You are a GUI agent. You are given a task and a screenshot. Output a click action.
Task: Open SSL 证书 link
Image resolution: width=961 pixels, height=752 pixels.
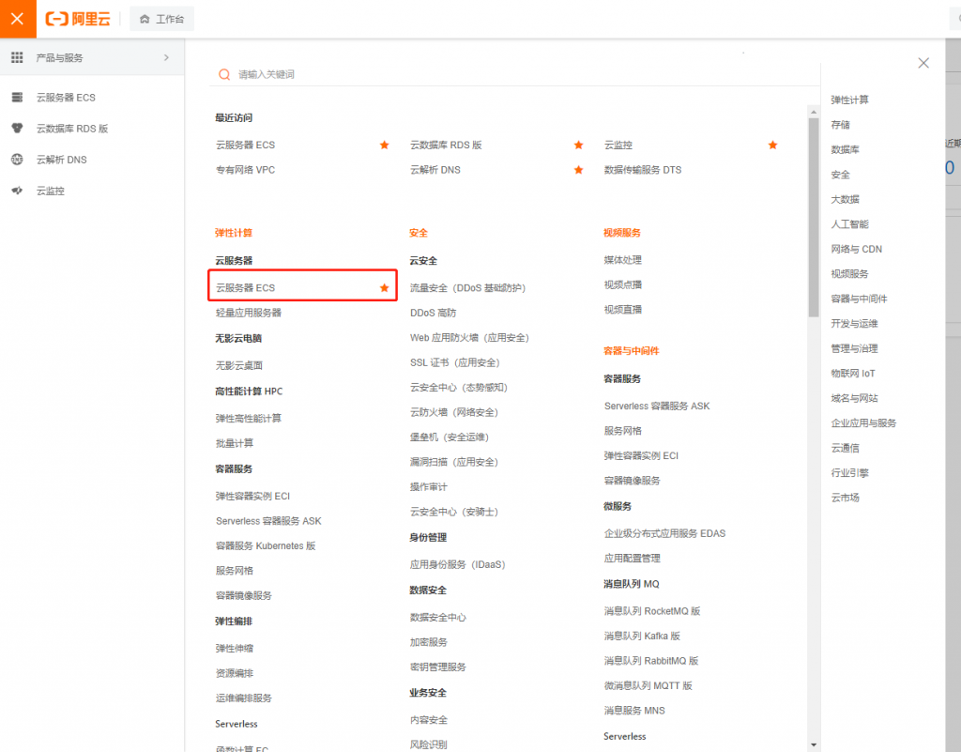point(455,362)
